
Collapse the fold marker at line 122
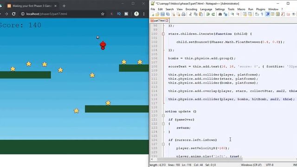163,124
